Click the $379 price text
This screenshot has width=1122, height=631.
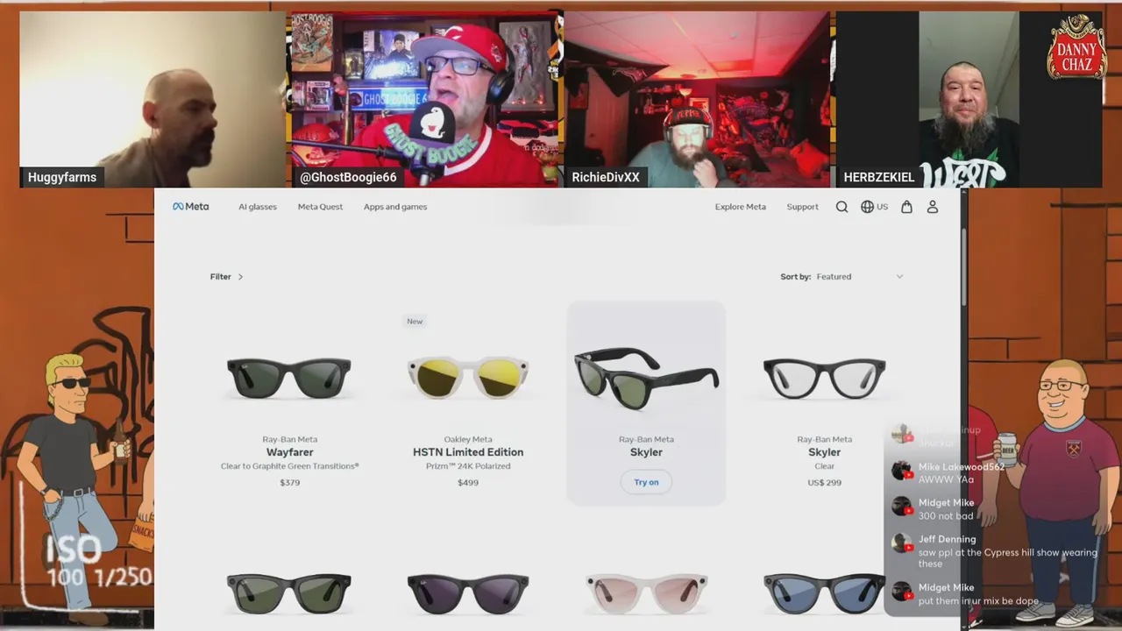click(289, 483)
